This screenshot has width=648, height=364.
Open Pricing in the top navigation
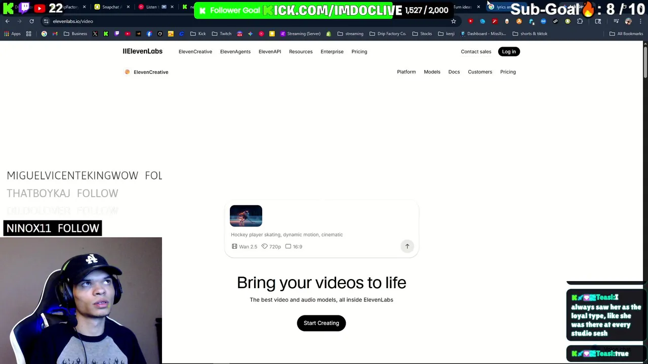pyautogui.click(x=359, y=52)
